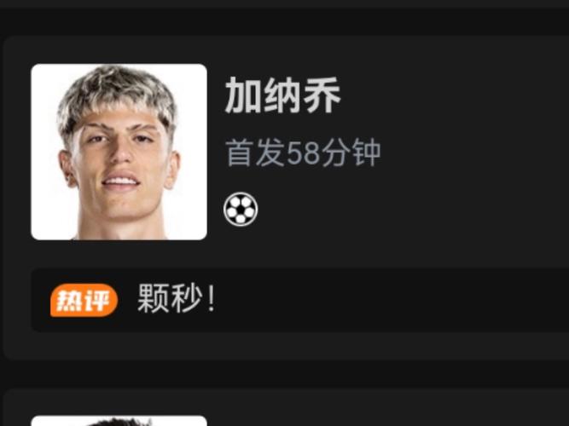Tap the 热 character in hot-comment badge

[70, 301]
